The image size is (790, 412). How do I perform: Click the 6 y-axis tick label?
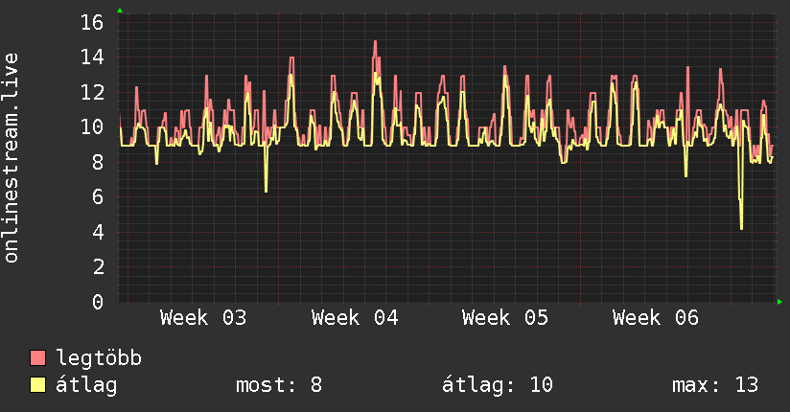[98, 197]
